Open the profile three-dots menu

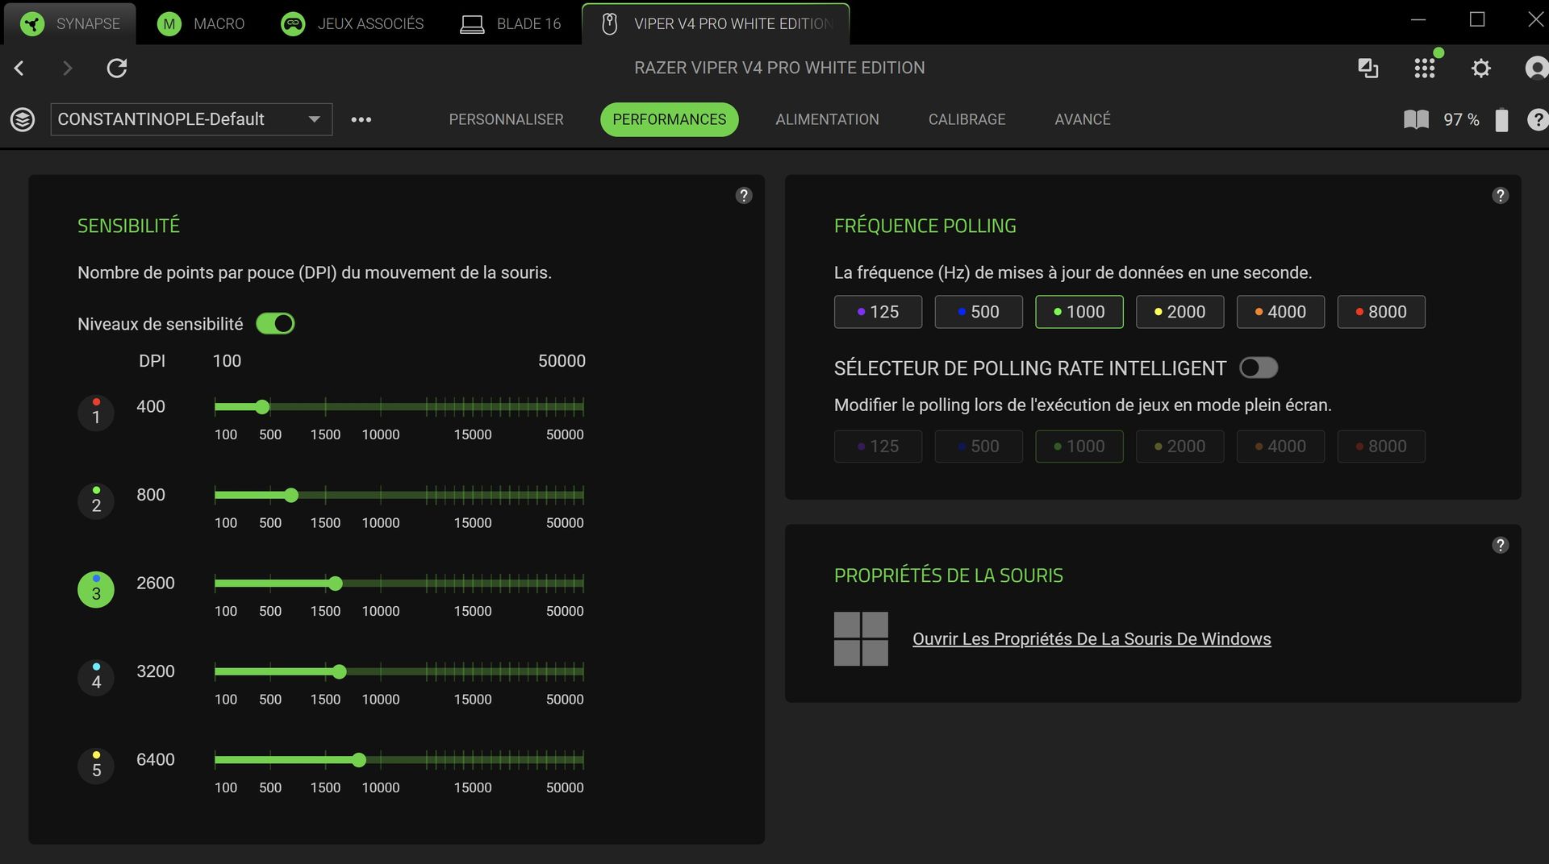(x=361, y=119)
